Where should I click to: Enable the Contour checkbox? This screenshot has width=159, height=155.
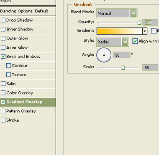point(8,65)
